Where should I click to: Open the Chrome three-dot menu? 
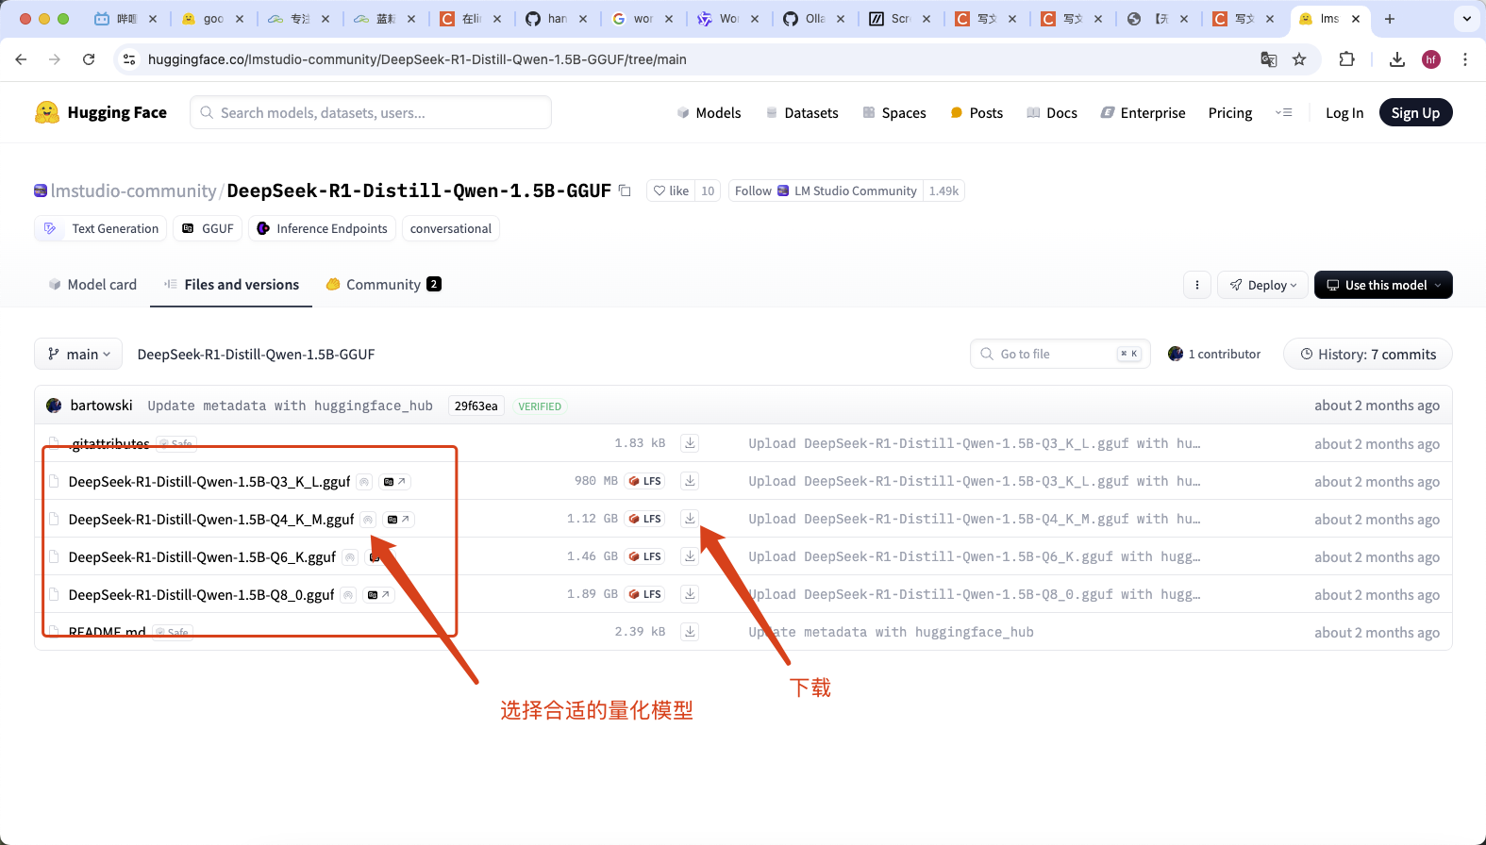pyautogui.click(x=1464, y=59)
